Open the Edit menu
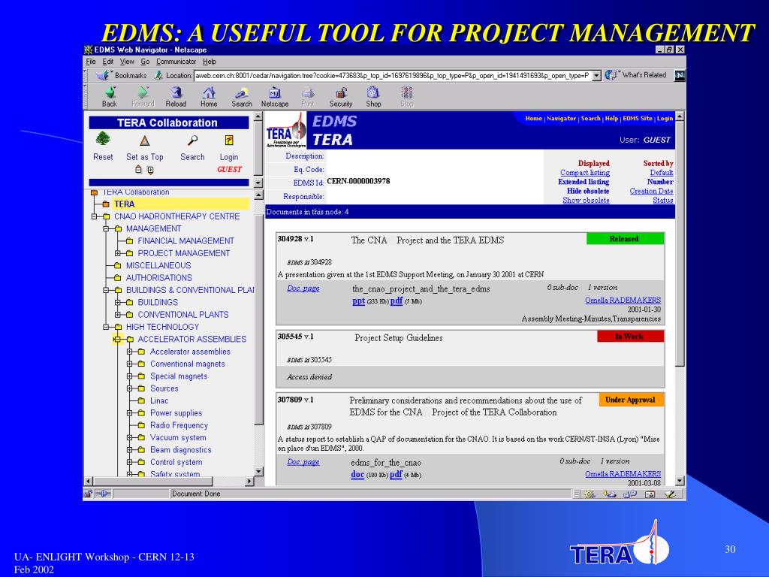769x577 pixels. (108, 62)
